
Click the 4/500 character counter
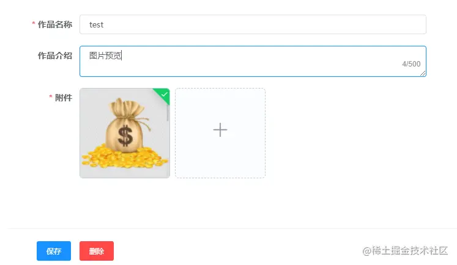(411, 64)
